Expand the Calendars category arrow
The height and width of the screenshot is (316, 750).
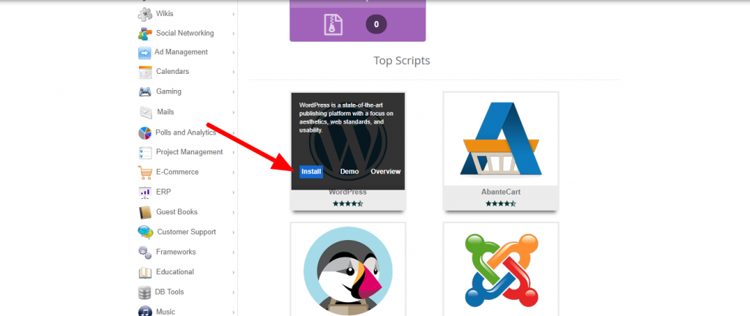234,72
